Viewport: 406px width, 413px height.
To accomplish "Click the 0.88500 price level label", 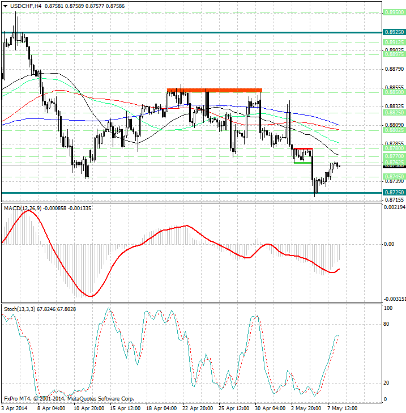I will click(395, 92).
